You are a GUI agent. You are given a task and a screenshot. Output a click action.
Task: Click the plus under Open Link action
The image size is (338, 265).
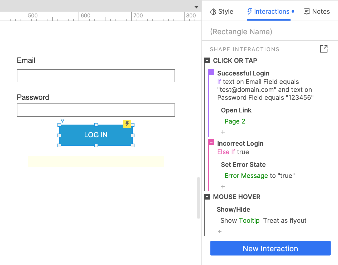[x=223, y=132]
